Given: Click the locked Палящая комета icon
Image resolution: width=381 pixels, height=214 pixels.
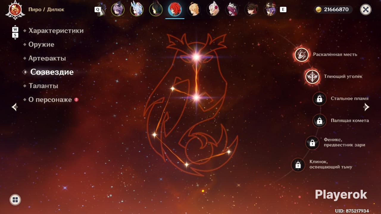Looking at the screenshot, I should [319, 121].
